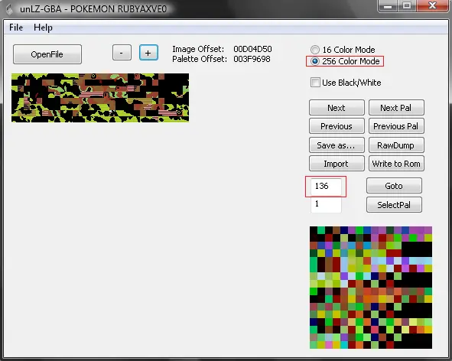Click the minus zoom button
452x361 pixels.
point(122,53)
